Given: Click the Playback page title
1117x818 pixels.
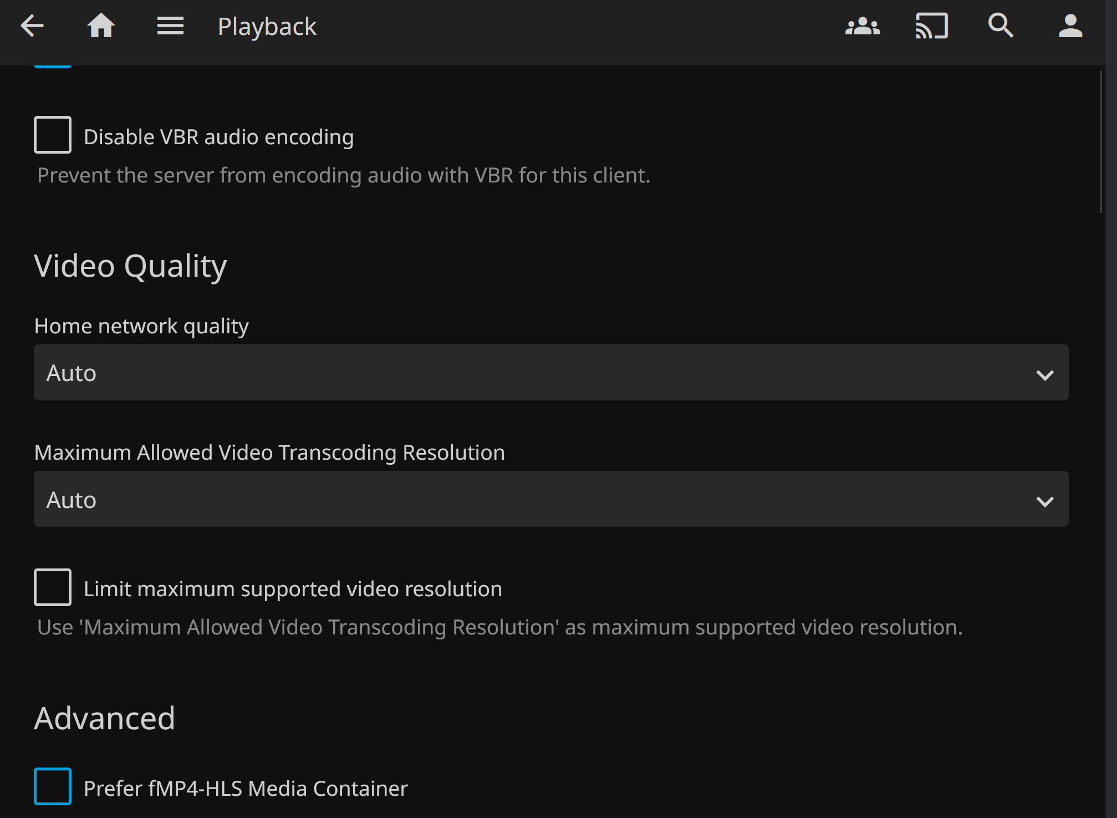Looking at the screenshot, I should click(x=267, y=27).
